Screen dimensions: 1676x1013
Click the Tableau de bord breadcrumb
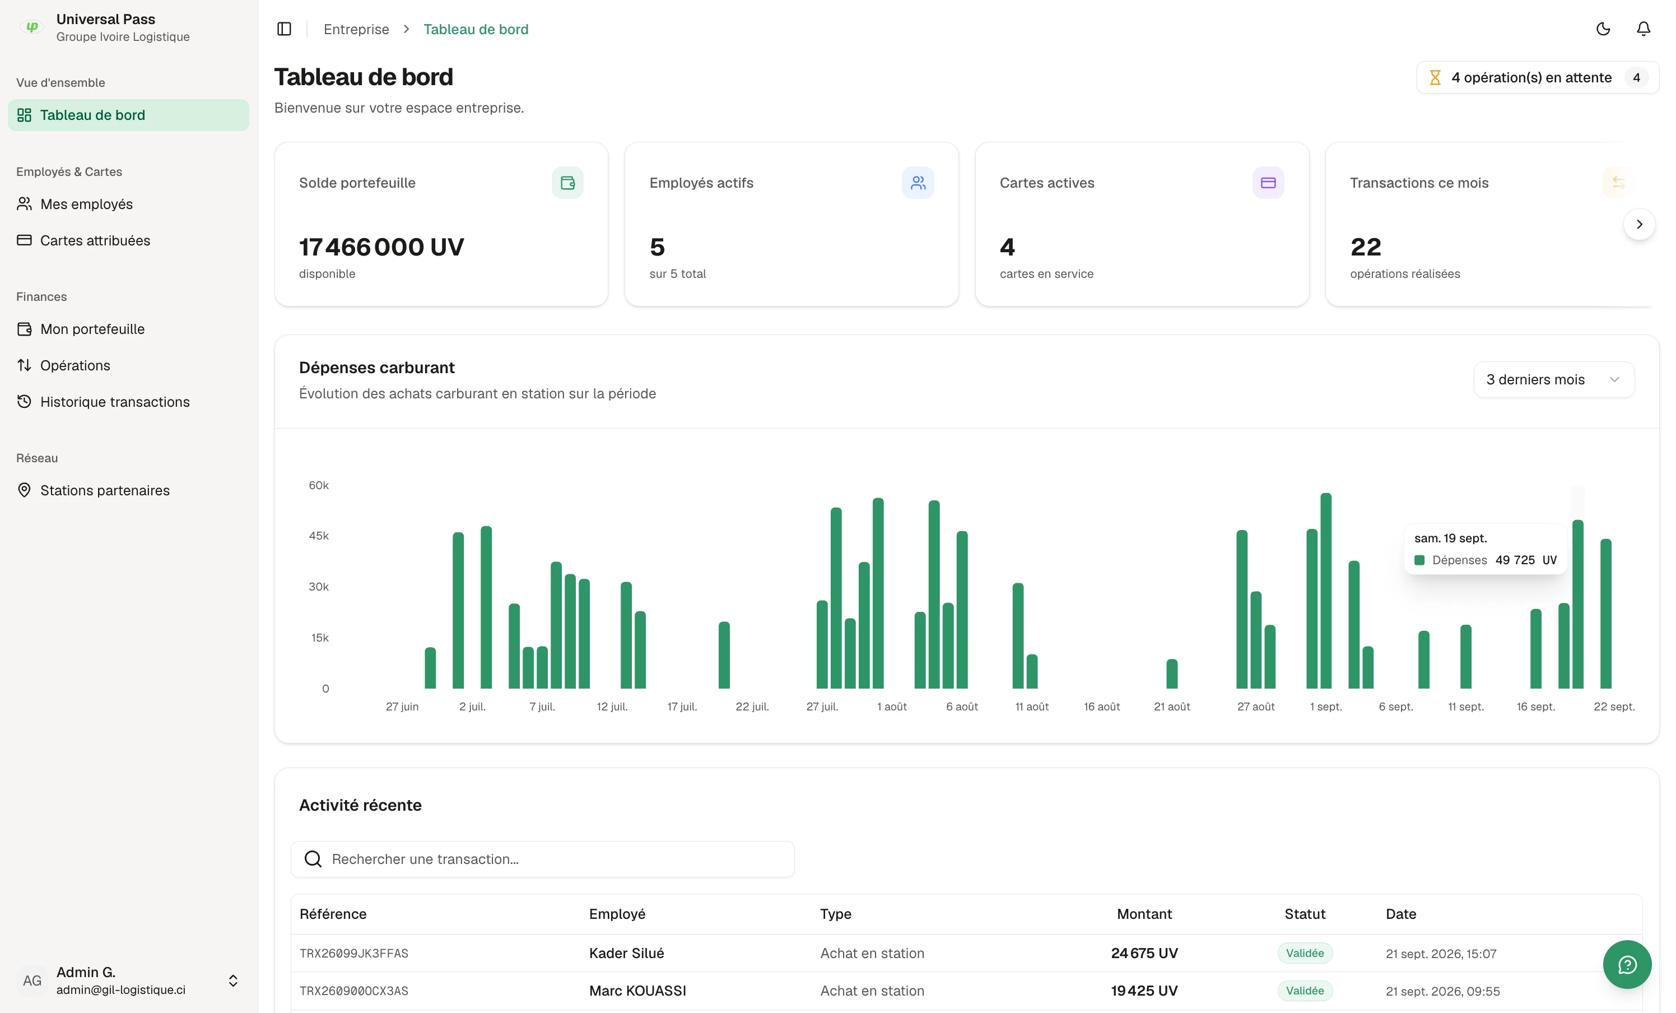(x=476, y=29)
